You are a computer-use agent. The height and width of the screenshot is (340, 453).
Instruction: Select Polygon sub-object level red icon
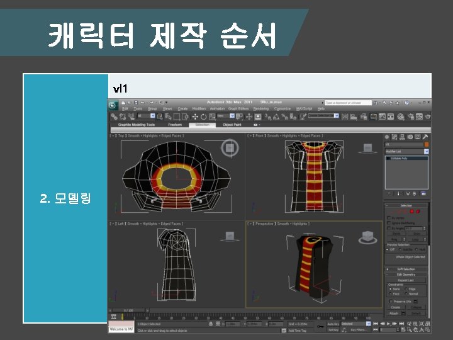(x=412, y=212)
